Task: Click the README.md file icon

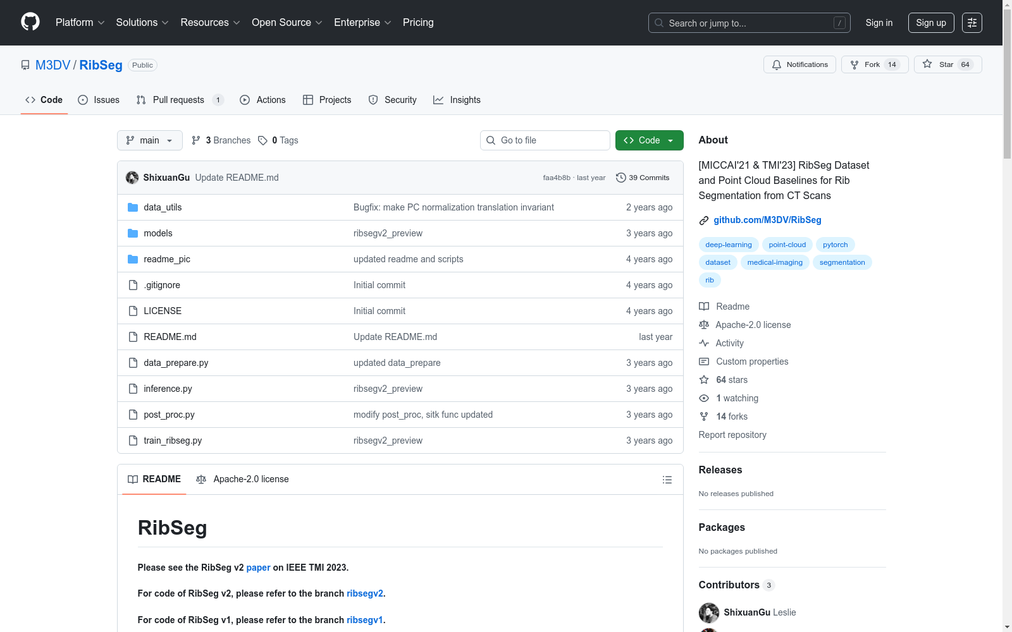Action: point(133,337)
